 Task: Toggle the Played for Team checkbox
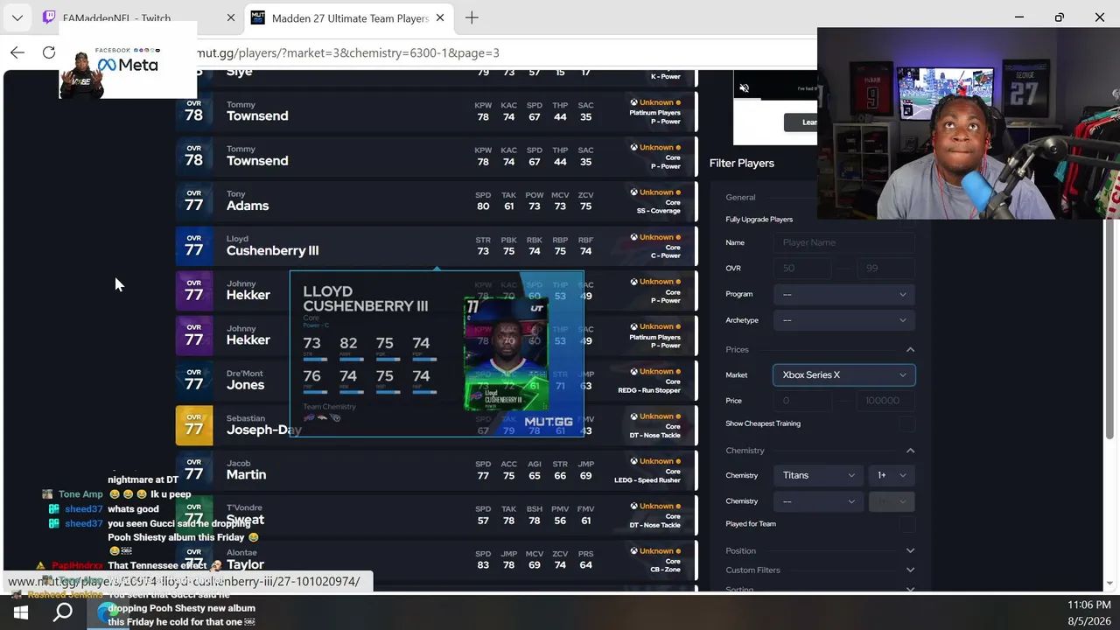(x=907, y=524)
